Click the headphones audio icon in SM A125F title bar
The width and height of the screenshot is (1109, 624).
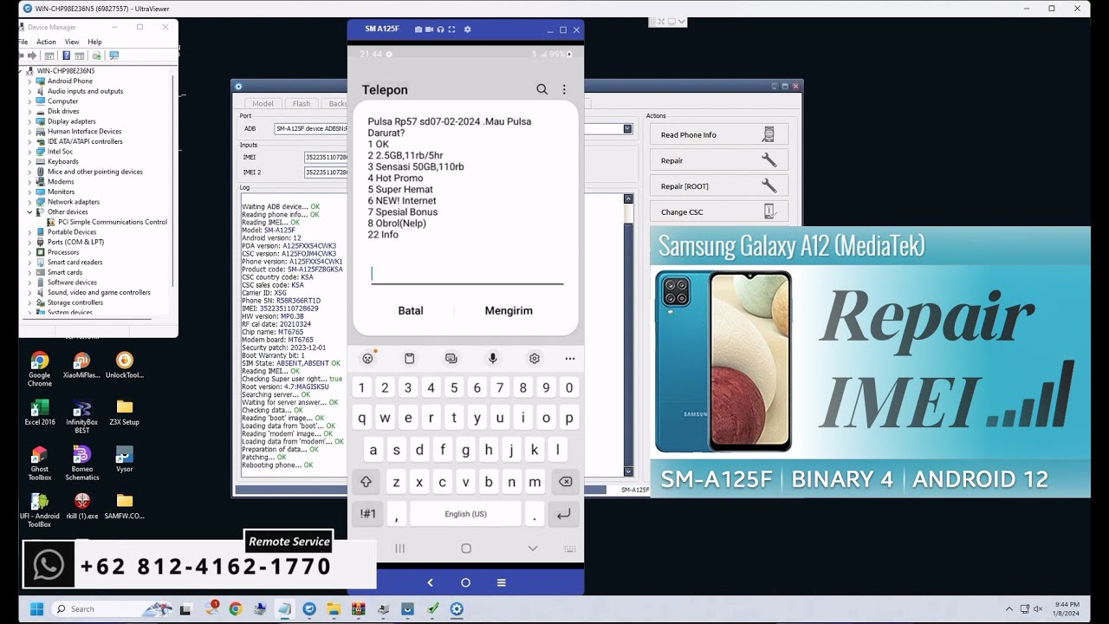click(440, 29)
